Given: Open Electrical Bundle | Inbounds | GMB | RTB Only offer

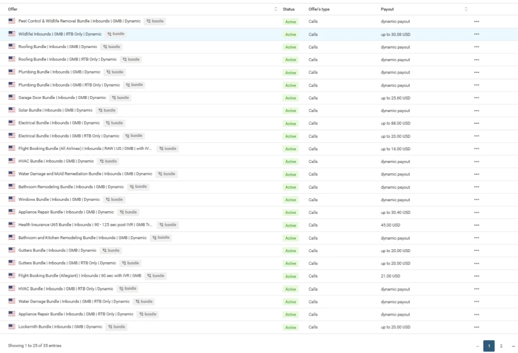Looking at the screenshot, I should 69,136.
